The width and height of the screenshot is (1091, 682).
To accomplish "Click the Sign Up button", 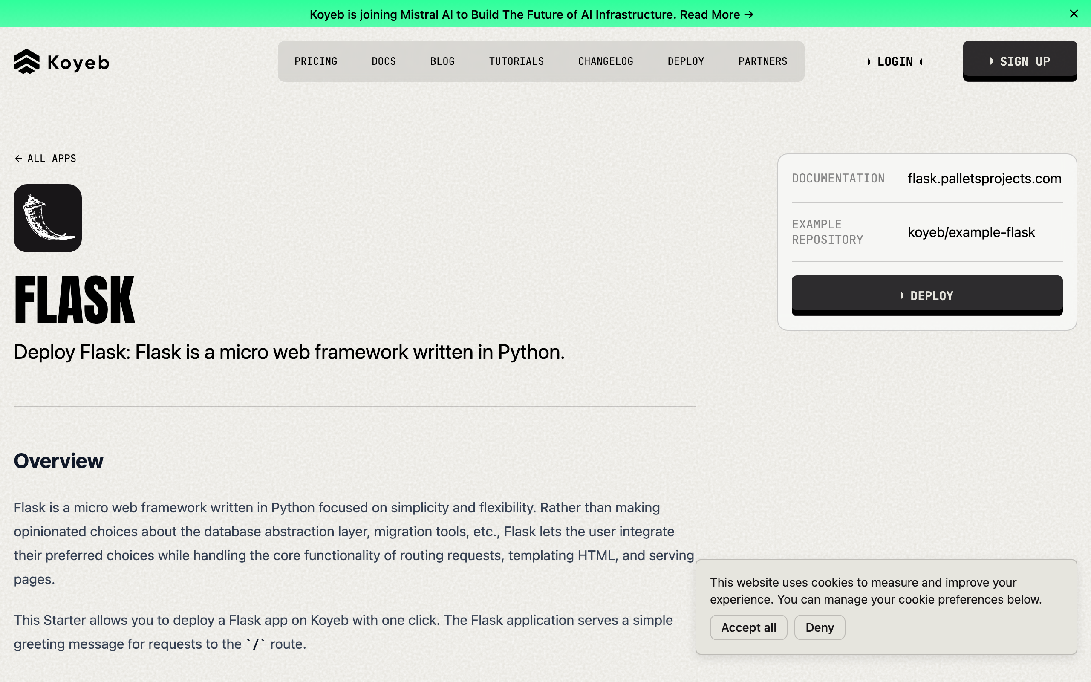I will [x=1020, y=61].
